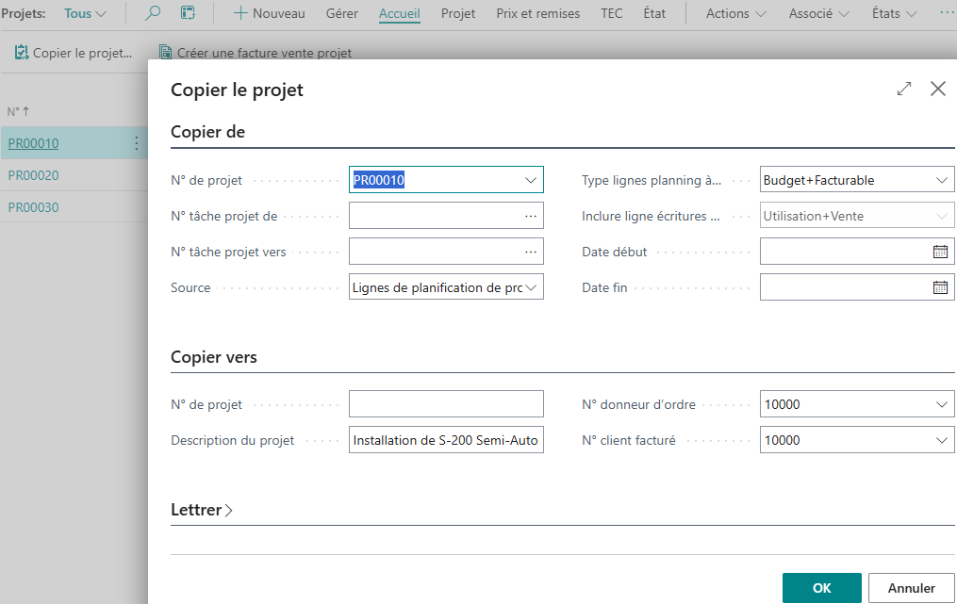Click the Nouveau button

click(x=269, y=13)
